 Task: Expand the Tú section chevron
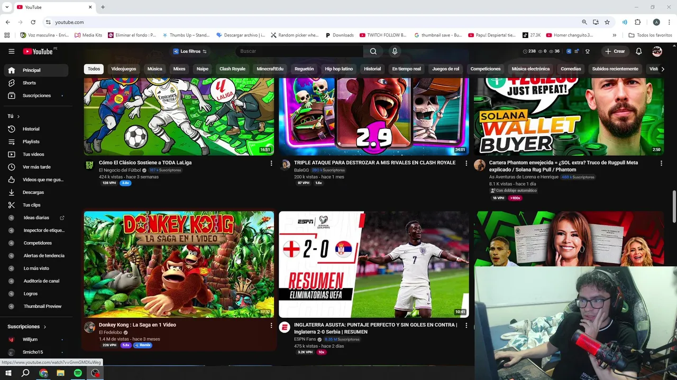[x=18, y=116]
